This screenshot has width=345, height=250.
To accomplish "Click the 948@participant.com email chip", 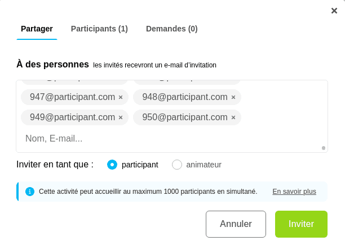I will [x=184, y=97].
